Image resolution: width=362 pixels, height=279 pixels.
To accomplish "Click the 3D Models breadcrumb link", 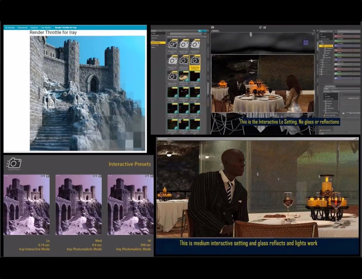I will click(x=10, y=27).
